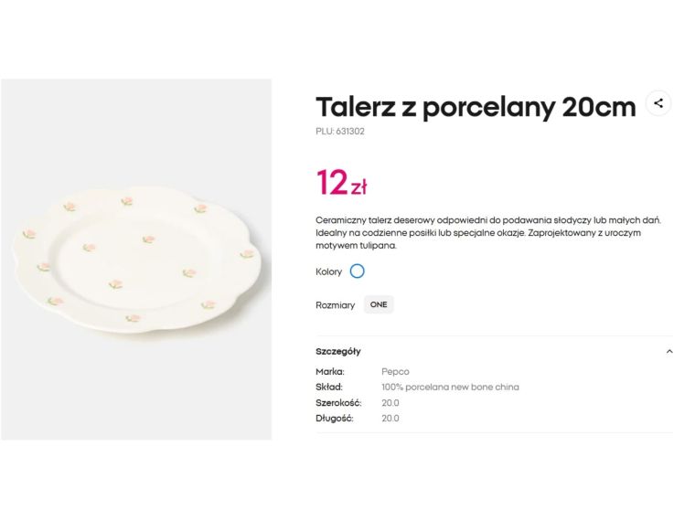Click the Rozmiary label
The image size is (695, 521).
click(x=335, y=305)
